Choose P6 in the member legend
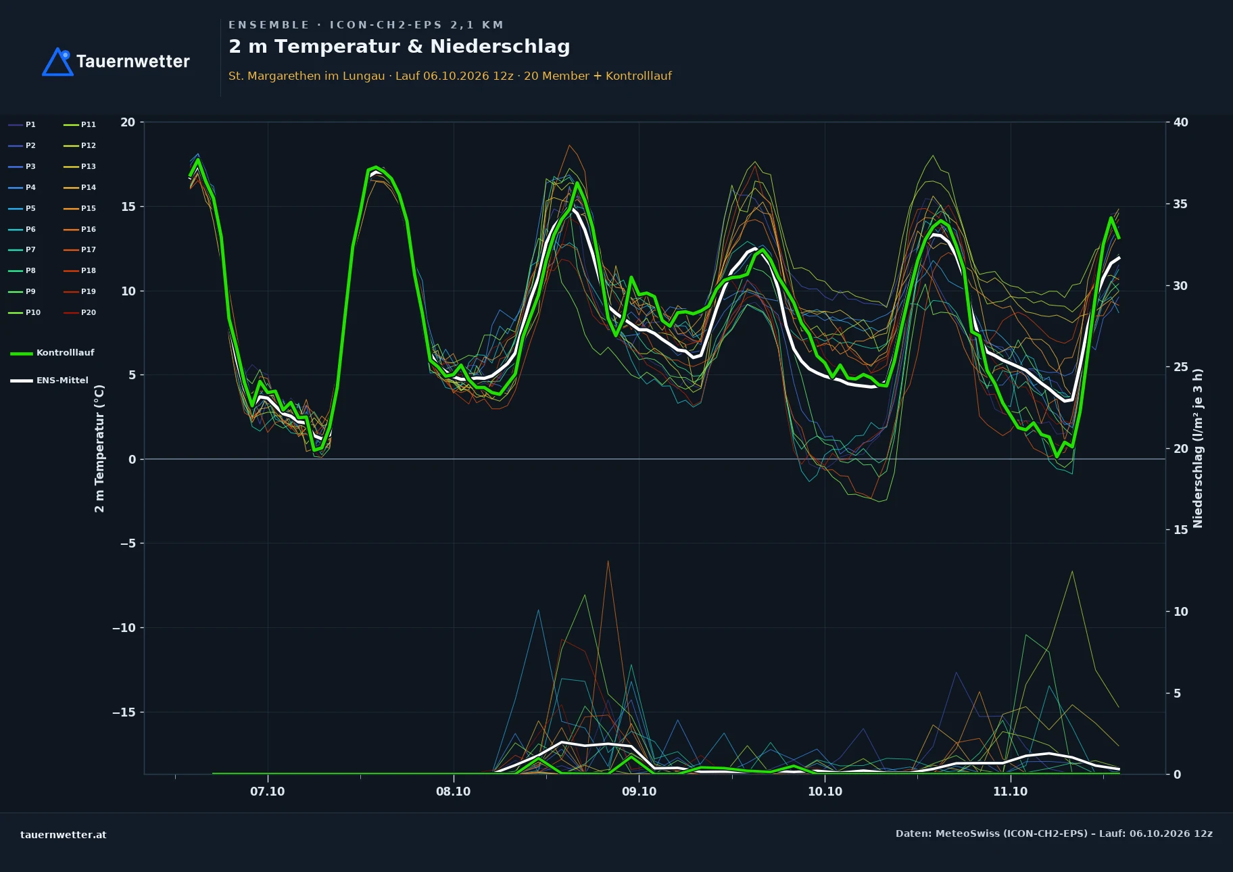This screenshot has width=1233, height=872. click(22, 229)
